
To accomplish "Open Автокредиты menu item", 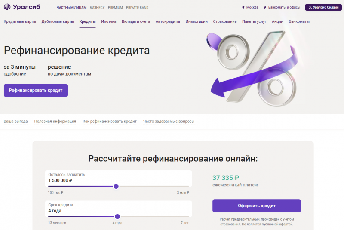I will [x=168, y=21].
